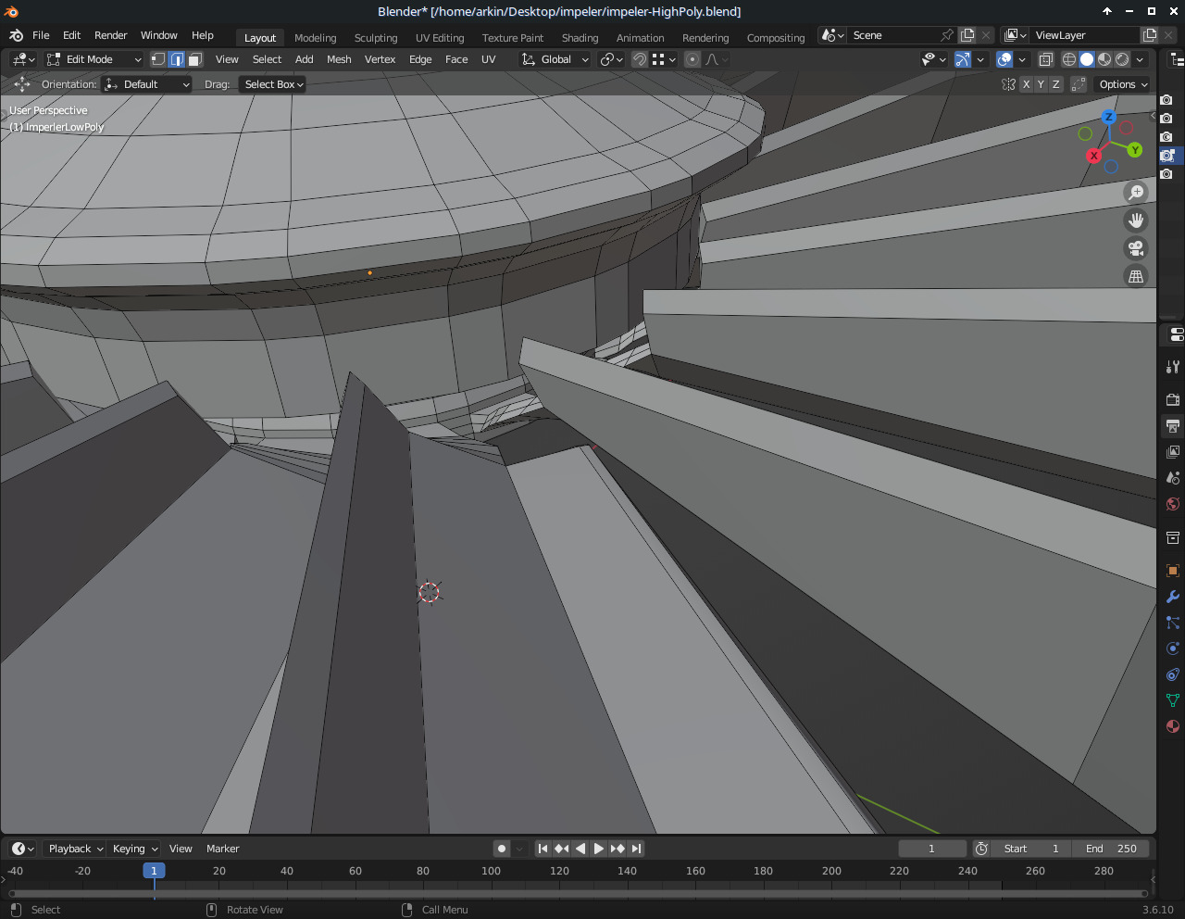Toggle timeline auto keying record button
Image resolution: width=1185 pixels, height=919 pixels.
click(x=502, y=849)
